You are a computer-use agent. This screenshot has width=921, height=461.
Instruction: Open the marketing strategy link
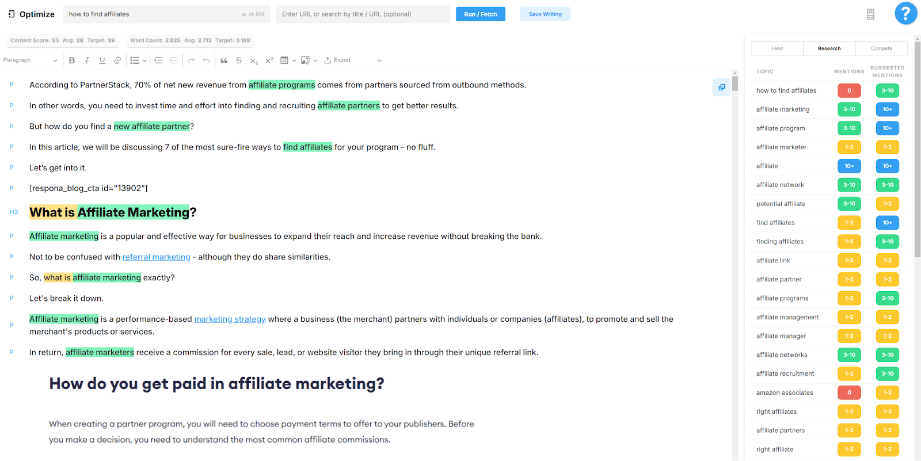(230, 319)
